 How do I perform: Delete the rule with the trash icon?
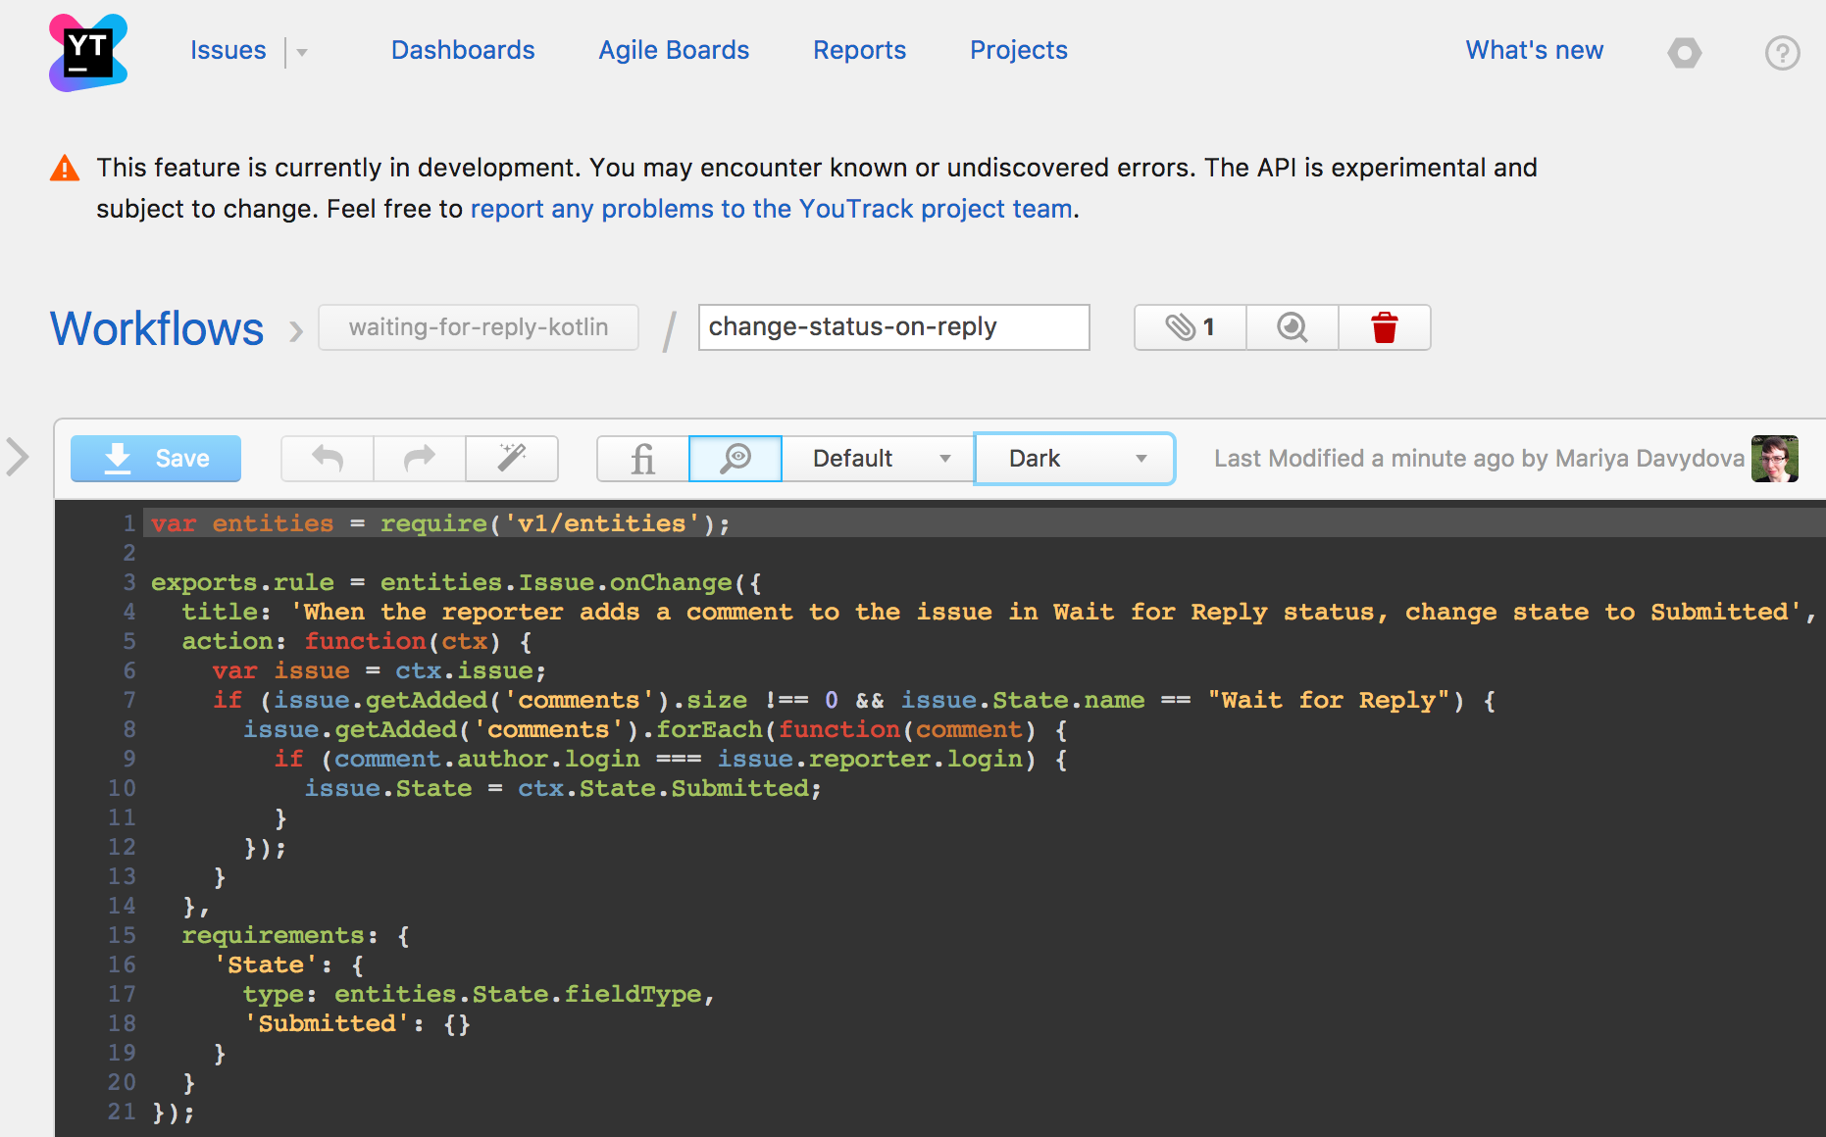(1384, 327)
